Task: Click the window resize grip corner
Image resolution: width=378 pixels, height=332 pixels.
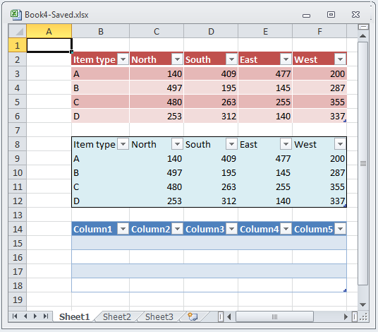Action: click(363, 316)
